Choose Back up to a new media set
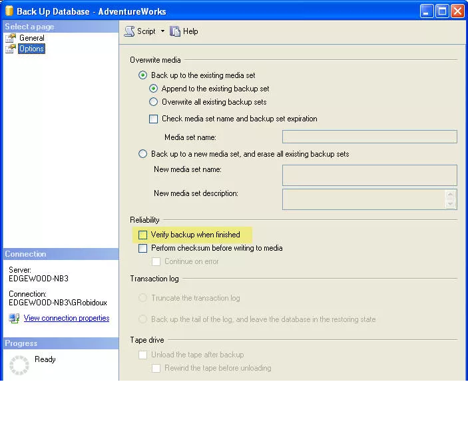 click(x=142, y=154)
